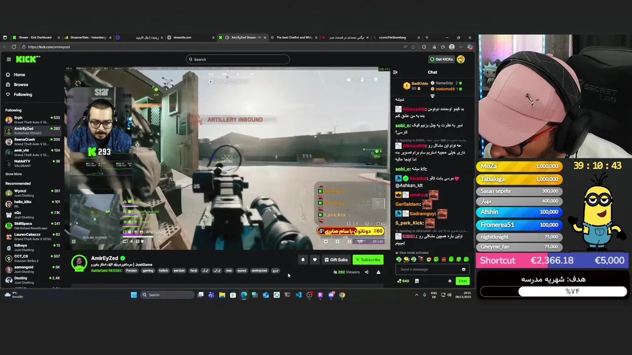Open Wymzi recommended channel
This screenshot has height=355, width=632.
click(32, 193)
